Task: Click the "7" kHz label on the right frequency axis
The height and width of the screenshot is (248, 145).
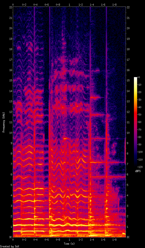Action: tap(128, 164)
